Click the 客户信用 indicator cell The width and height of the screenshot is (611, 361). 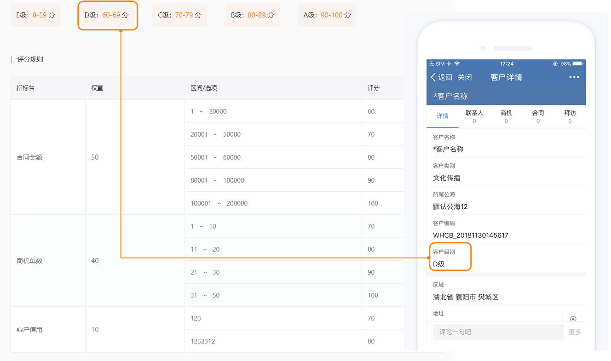[x=48, y=330]
